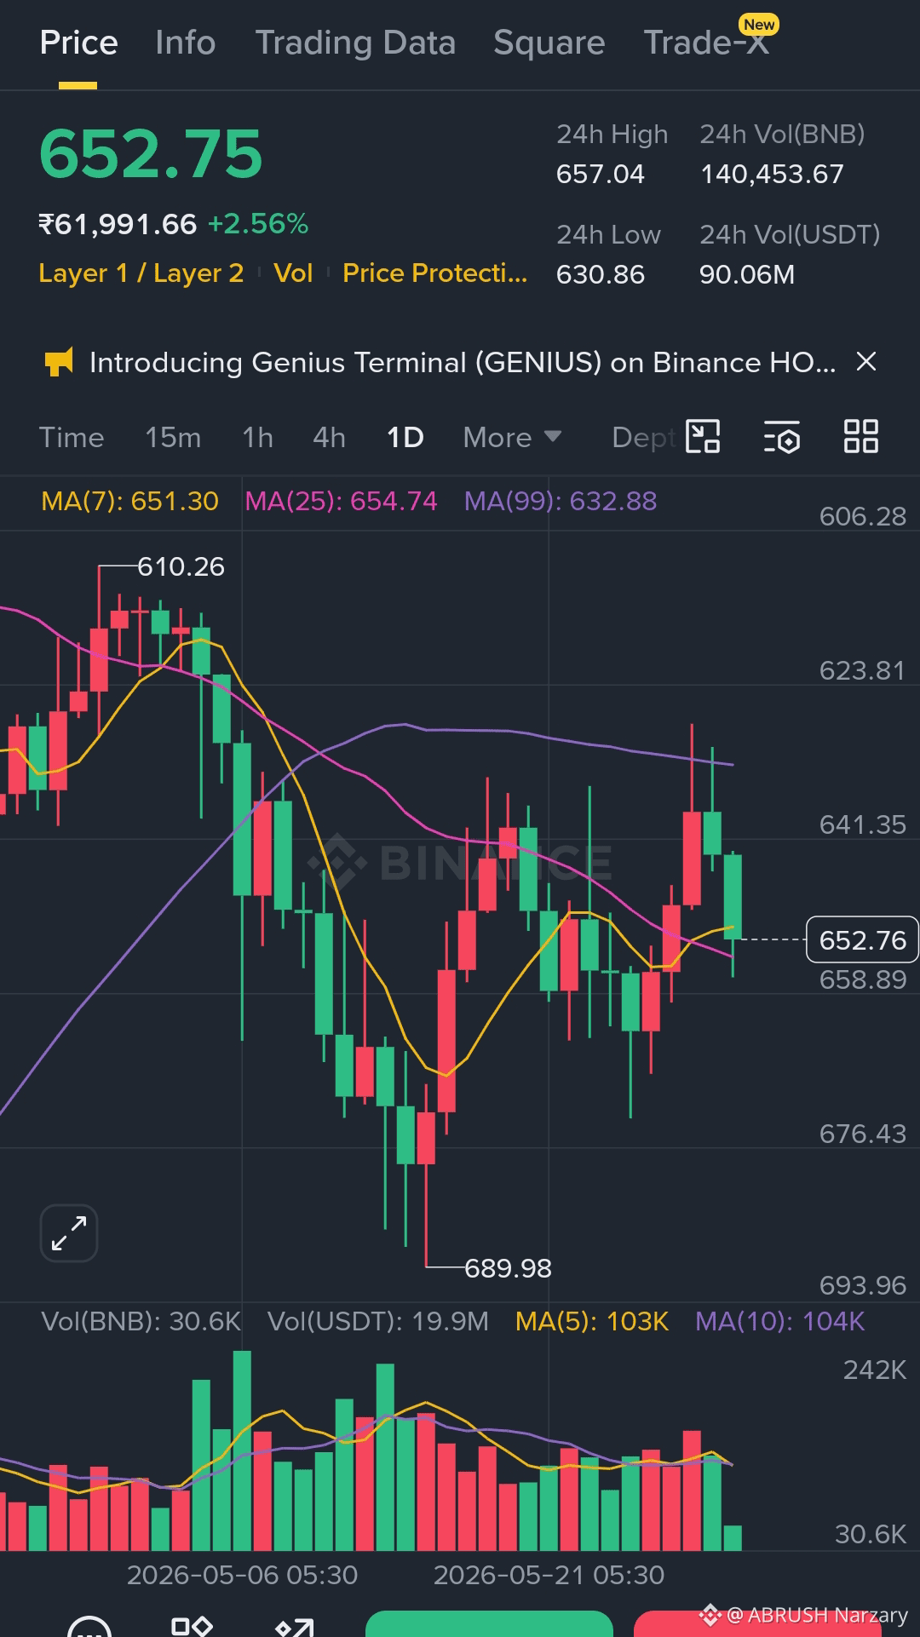This screenshot has height=1637, width=920.
Task: Open the Price Protection tag
Action: (434, 273)
